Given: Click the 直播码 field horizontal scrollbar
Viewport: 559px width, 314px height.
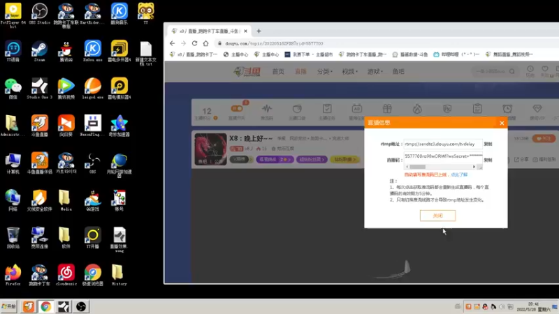Looking at the screenshot, I should (417, 167).
